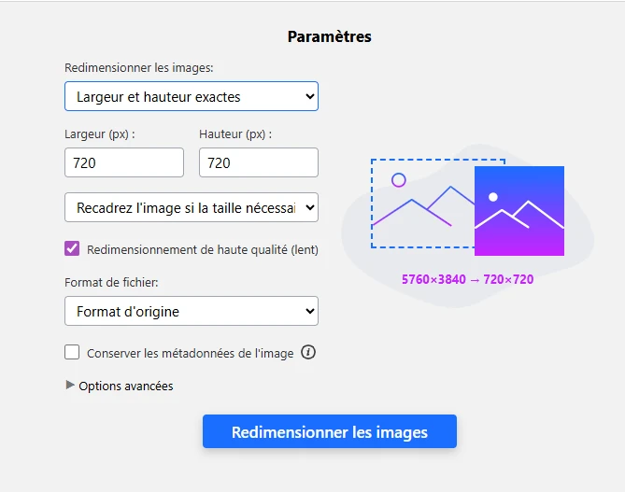Click the Hauteur (px) input field
Viewport: 625px width, 492px height.
(x=259, y=162)
